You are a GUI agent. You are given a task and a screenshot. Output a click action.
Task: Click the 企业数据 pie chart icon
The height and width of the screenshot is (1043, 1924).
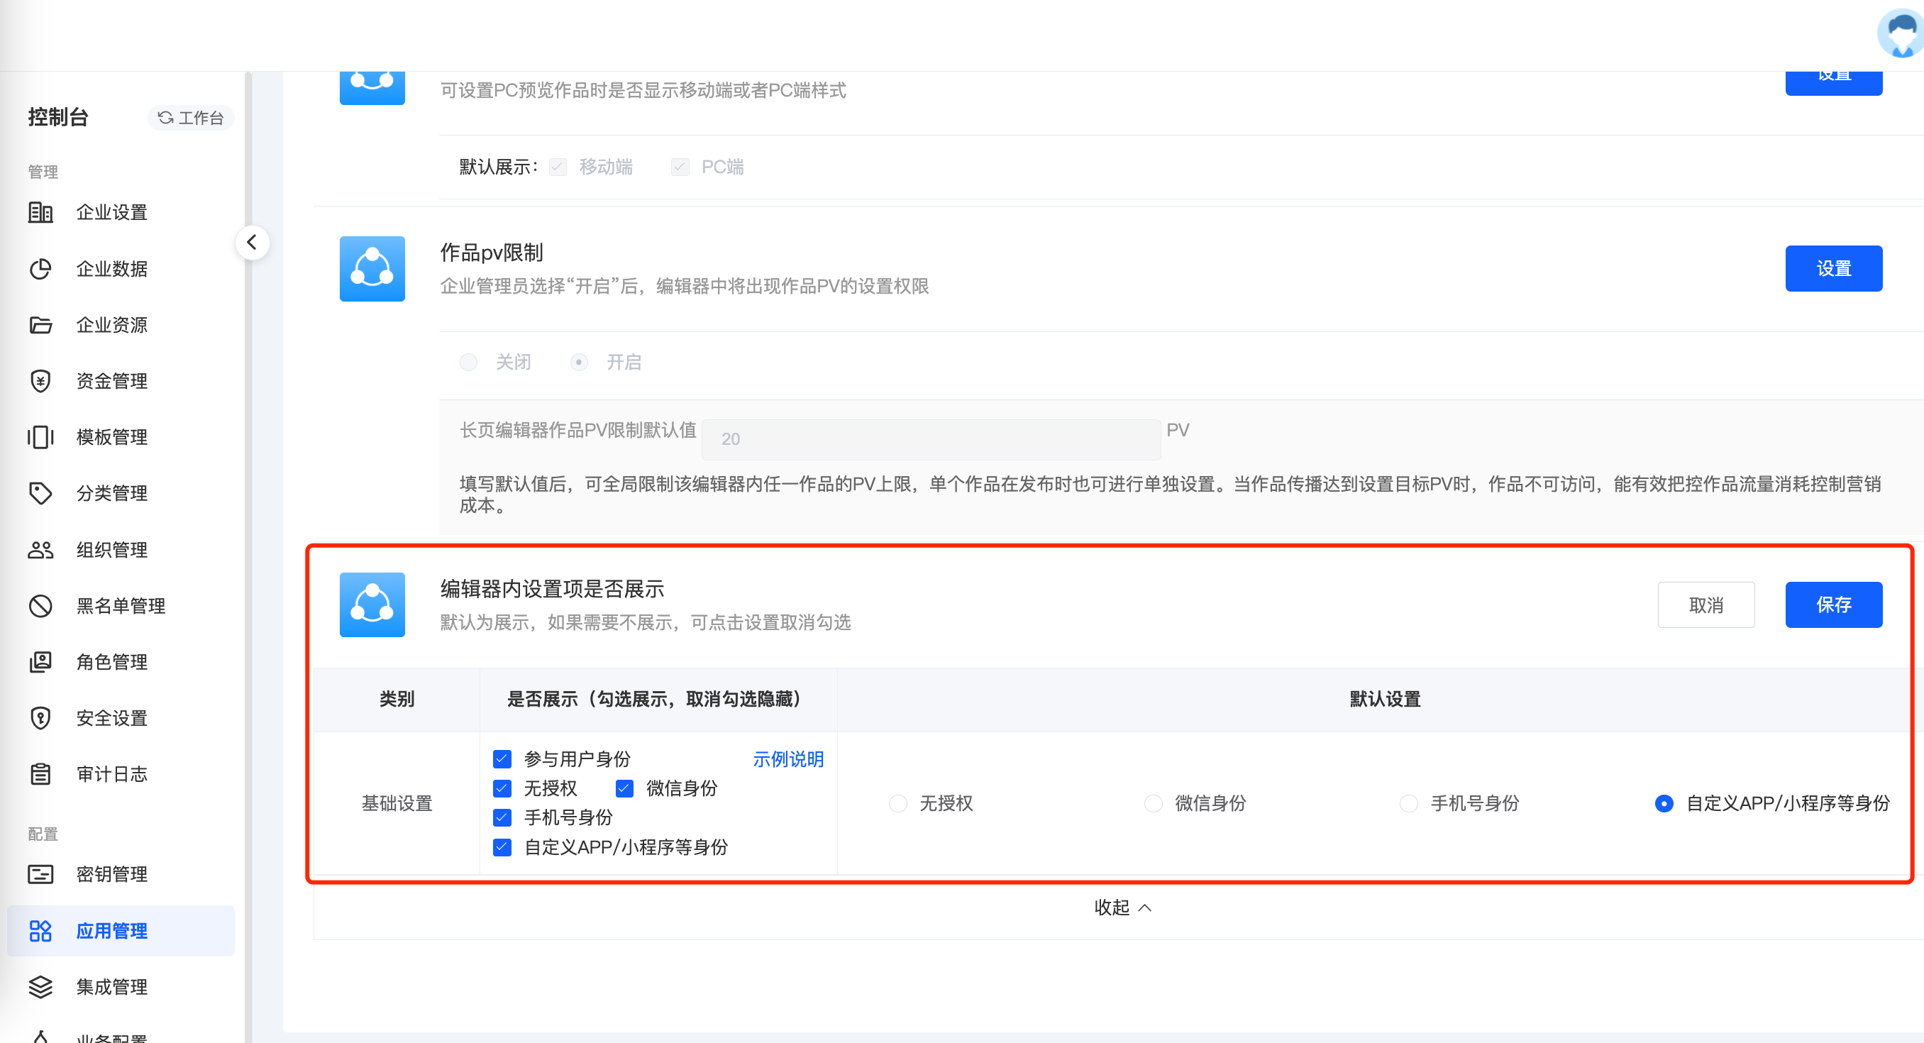[x=40, y=269]
